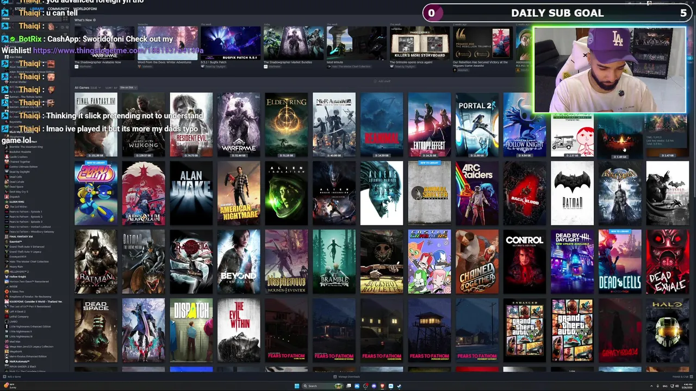Select the Entropy Effect cover
The image size is (696, 391).
coord(430,124)
